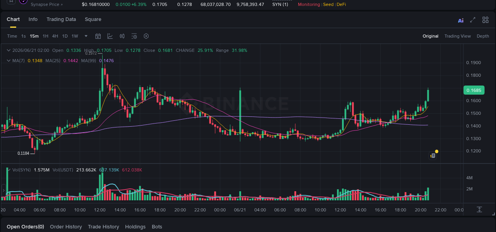Open the Info tab
This screenshot has width=496, height=232.
[33, 19]
